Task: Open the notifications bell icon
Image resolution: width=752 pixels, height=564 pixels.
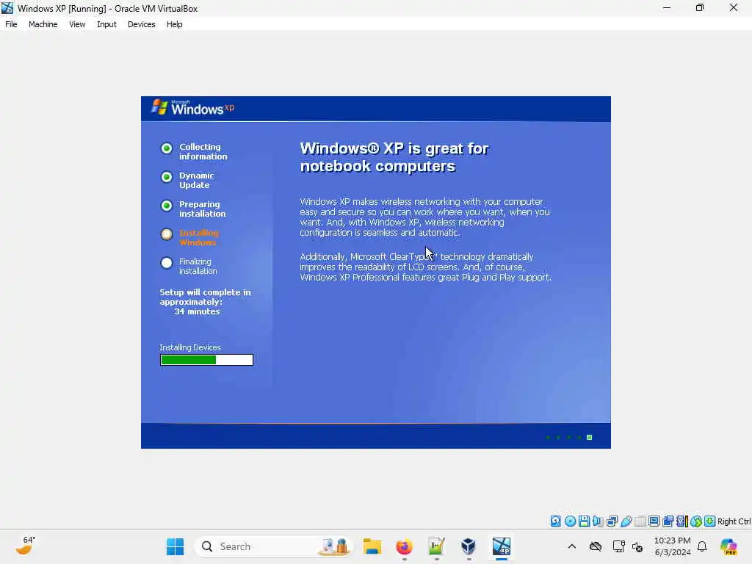Action: [702, 546]
